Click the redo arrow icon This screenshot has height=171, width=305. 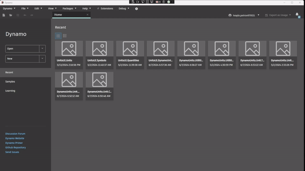(32, 15)
